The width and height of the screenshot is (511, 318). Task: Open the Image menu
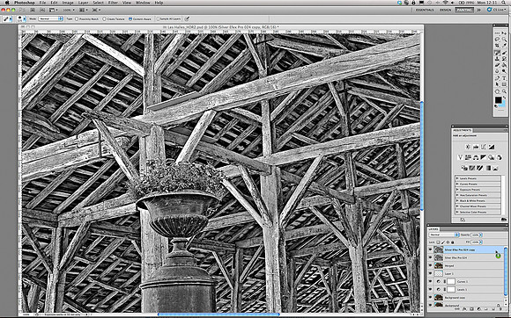68,3
